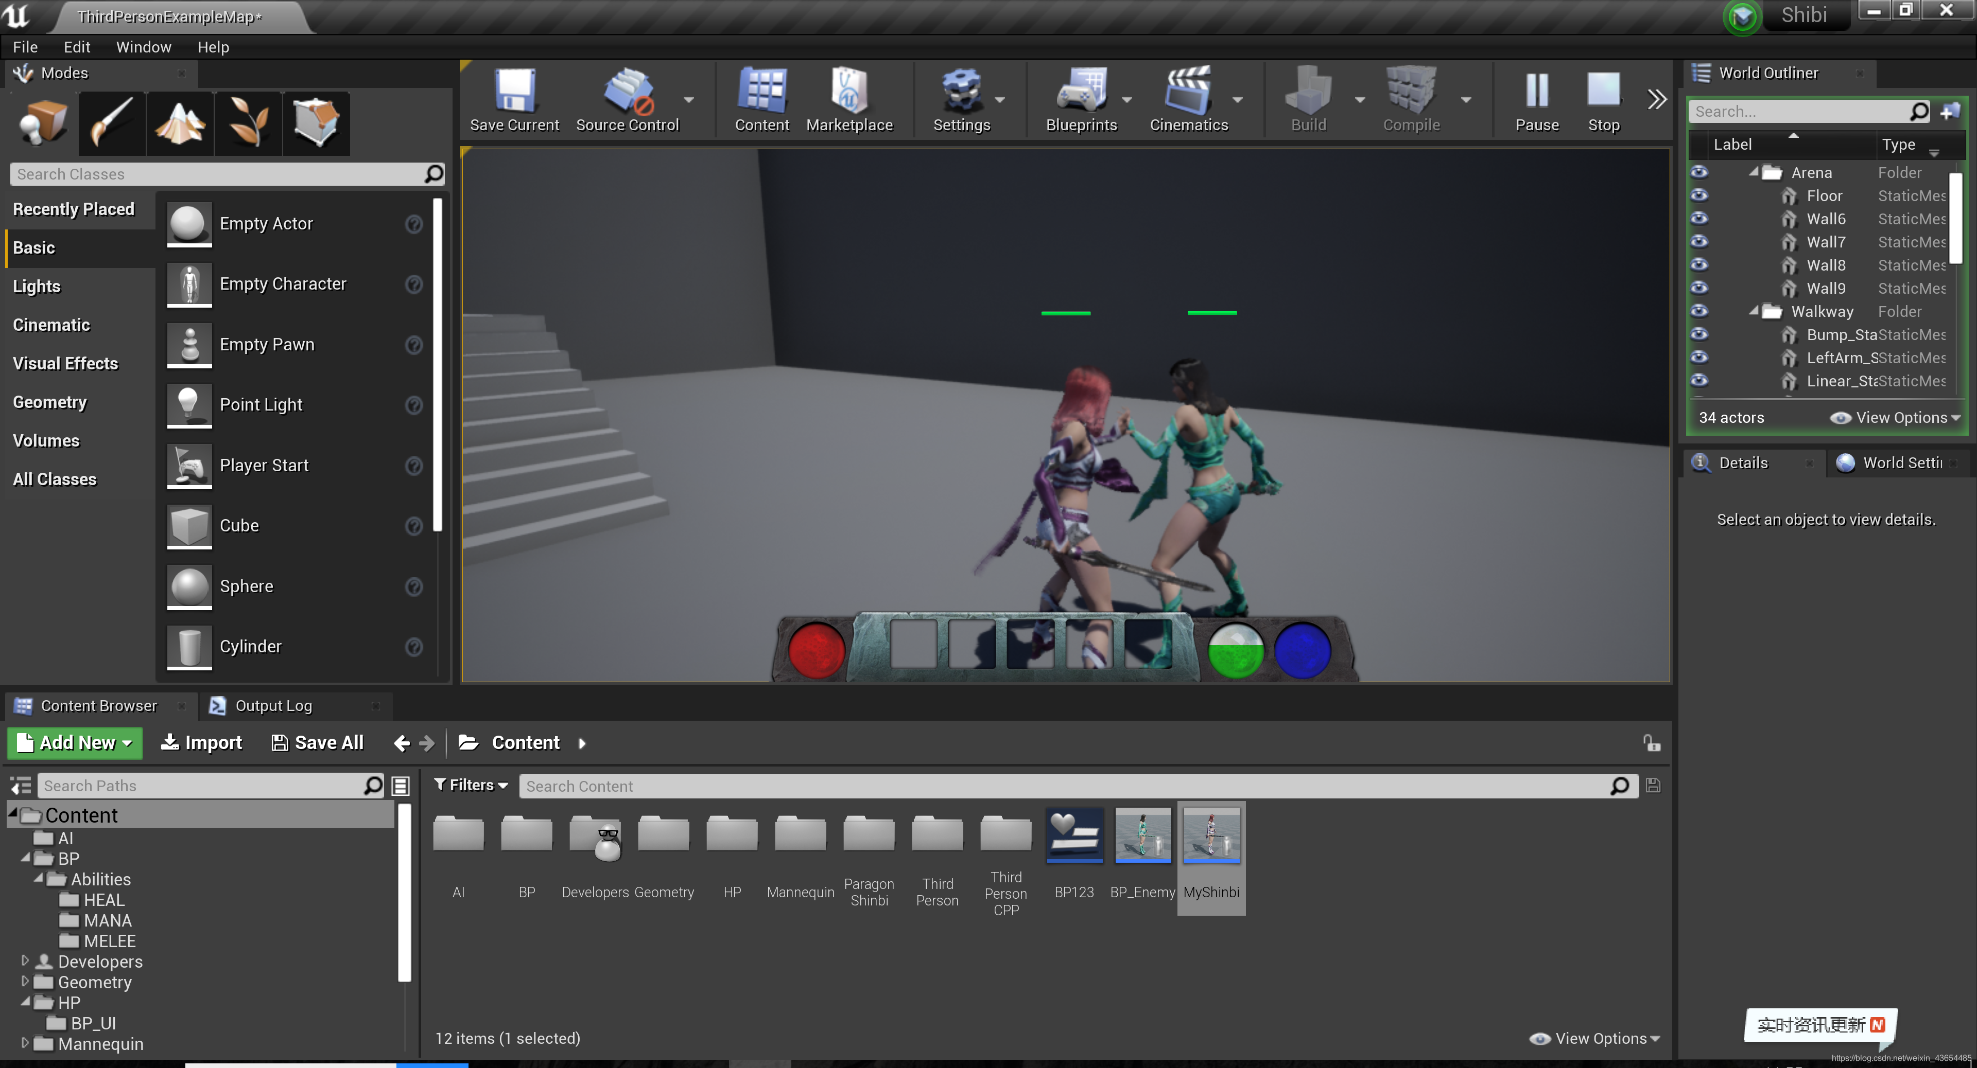
Task: Expand the toolbar overflow chevrons
Action: coord(1657,99)
